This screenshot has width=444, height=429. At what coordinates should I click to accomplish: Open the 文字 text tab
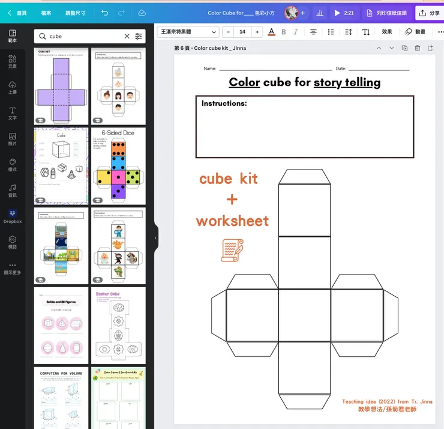point(13,114)
